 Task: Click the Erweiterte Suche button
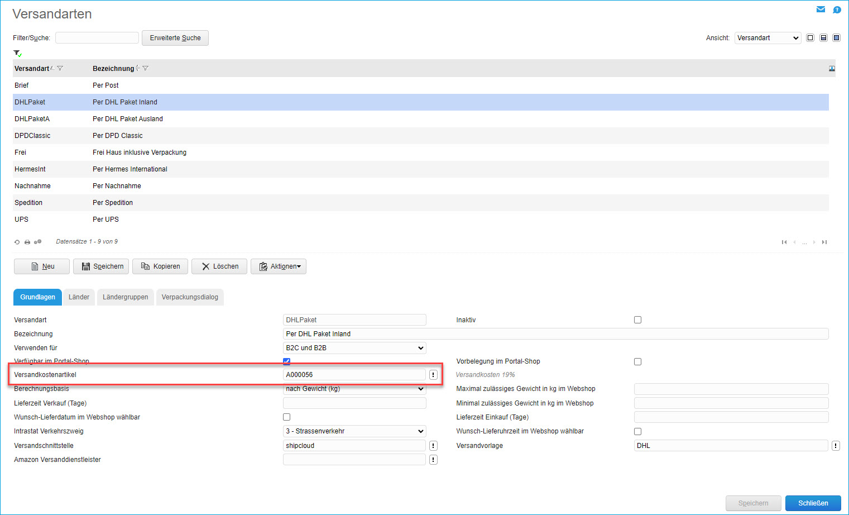175,38
